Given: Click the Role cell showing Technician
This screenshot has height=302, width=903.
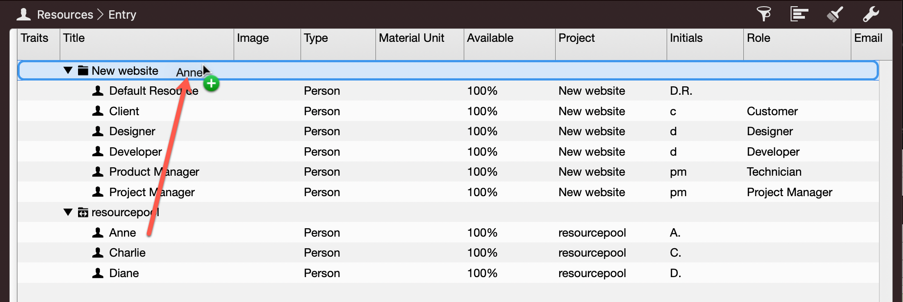Looking at the screenshot, I should tap(774, 172).
